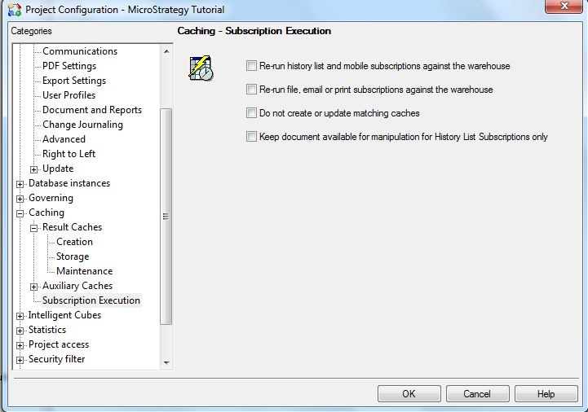Toggle 'Keep document available for manipulation' option
The height and width of the screenshot is (412, 588).
251,136
